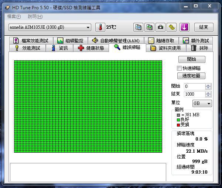Decrease the 結束 value with down arrow

(x=208, y=96)
